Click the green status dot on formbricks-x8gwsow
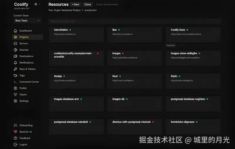This screenshot has width=235, height=149. click(x=197, y=122)
